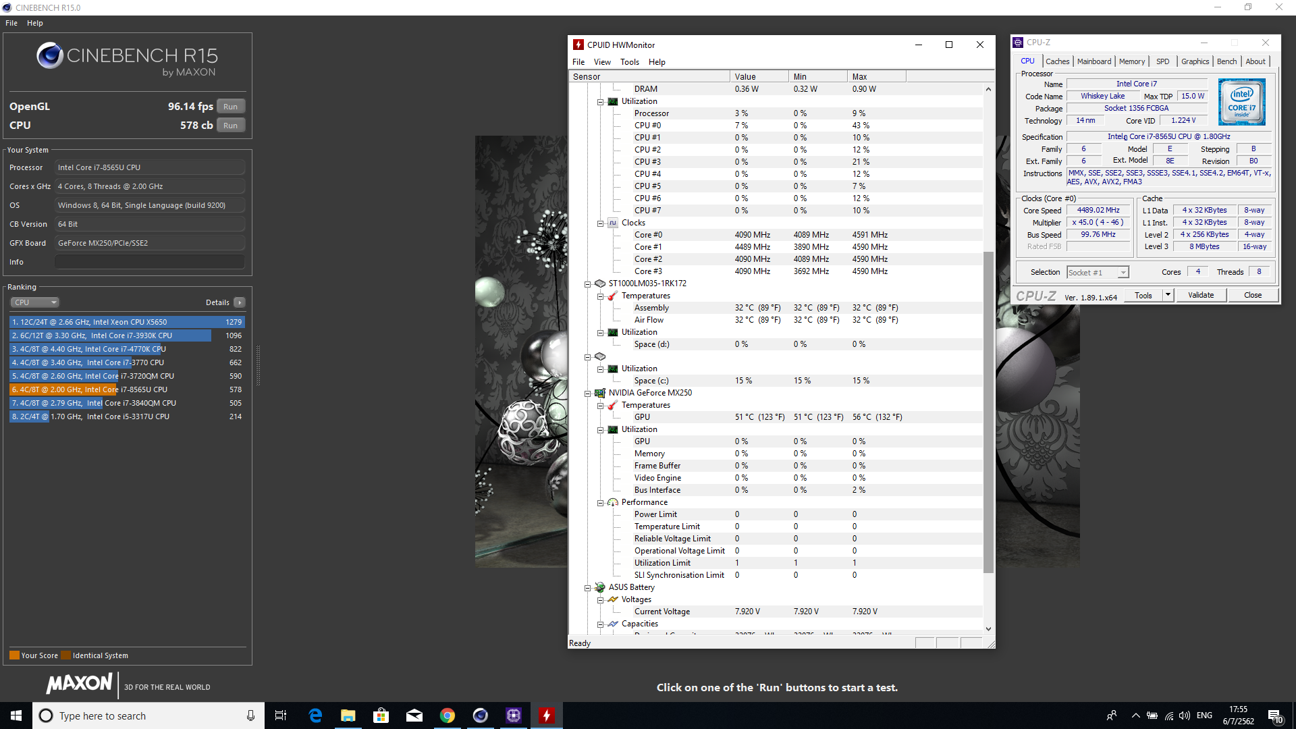Click the NVIDIA GeForce MX250 device icon
The image size is (1296, 729).
tap(599, 393)
